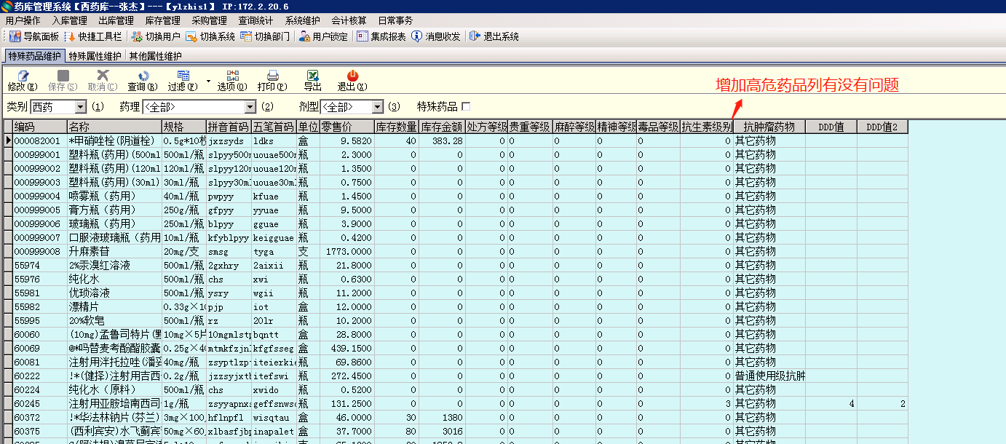Open the 选项 options tool
Viewport: 1006px width, 444px height.
(232, 76)
